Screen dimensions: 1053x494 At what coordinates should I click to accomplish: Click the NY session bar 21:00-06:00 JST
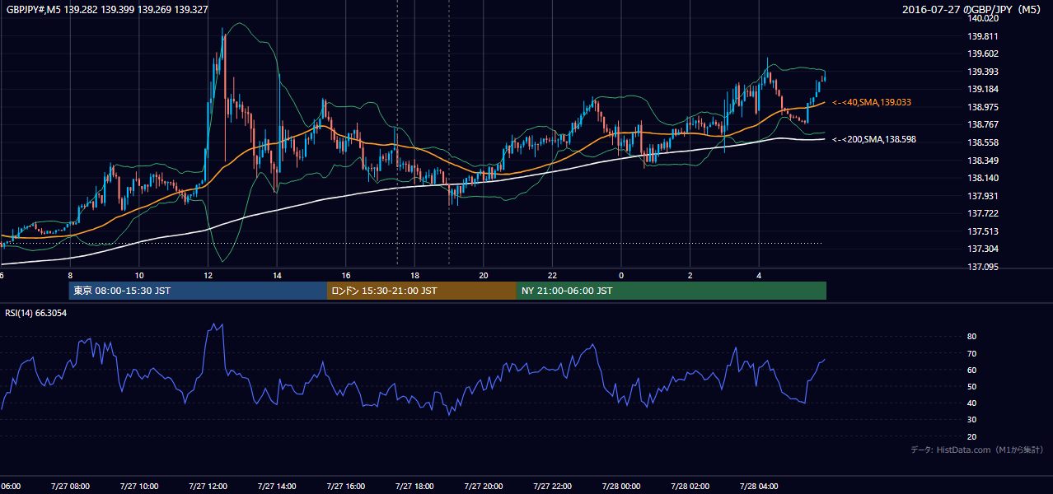672,291
